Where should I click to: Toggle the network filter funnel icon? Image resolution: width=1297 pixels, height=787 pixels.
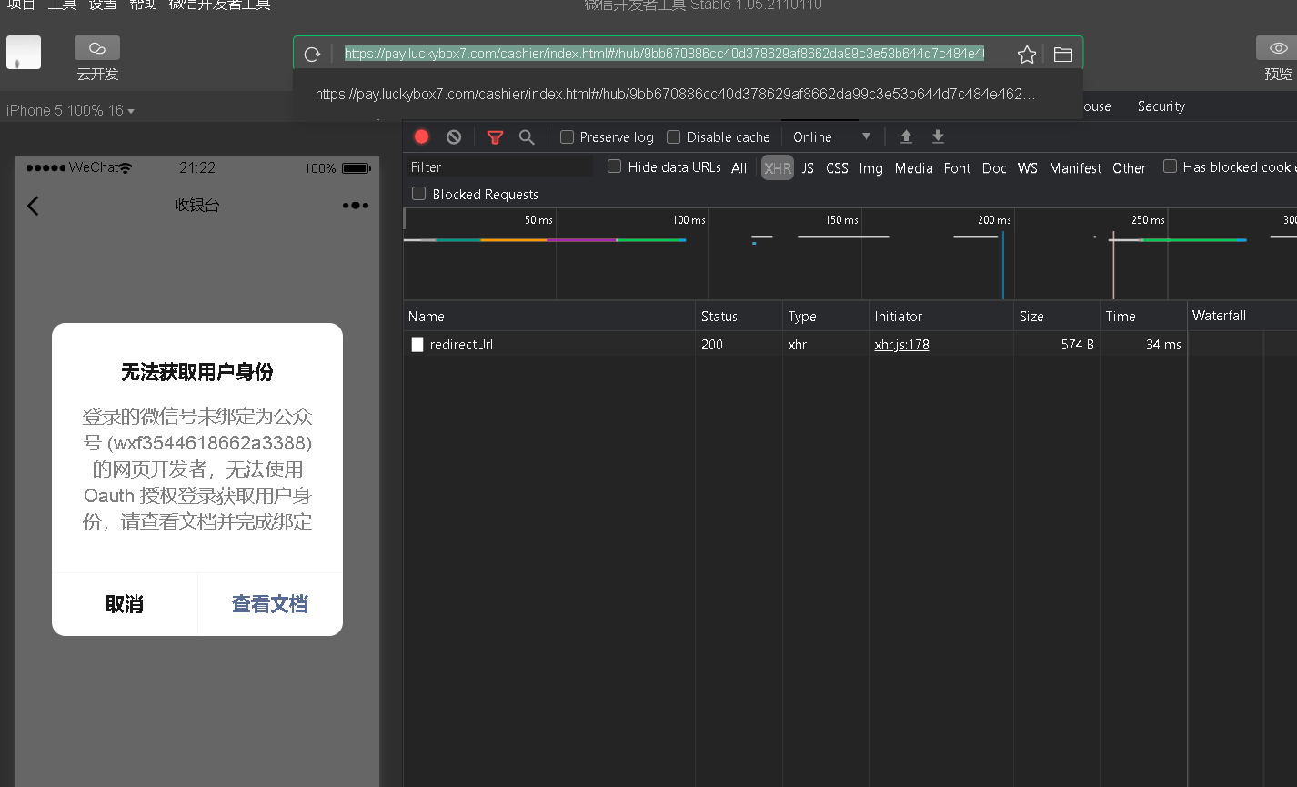coord(495,137)
